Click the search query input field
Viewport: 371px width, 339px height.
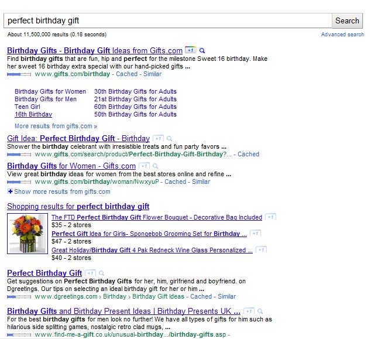pyautogui.click(x=168, y=20)
